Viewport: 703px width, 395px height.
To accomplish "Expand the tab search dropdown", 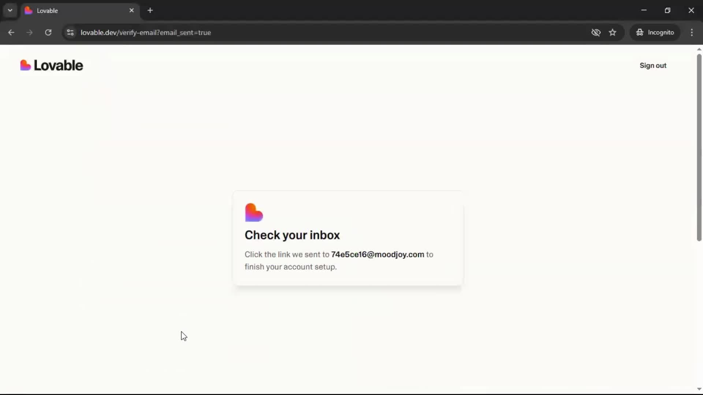I will [x=10, y=11].
